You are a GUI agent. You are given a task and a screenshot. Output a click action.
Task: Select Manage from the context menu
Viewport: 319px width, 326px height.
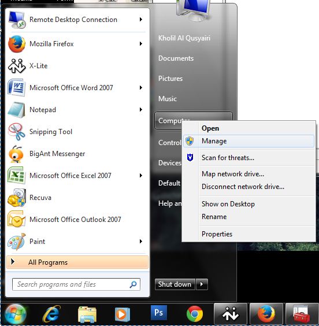pos(248,141)
